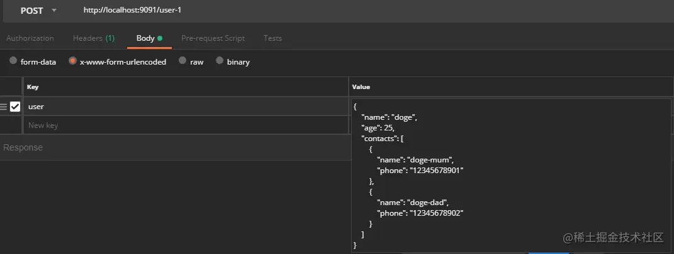Open the POST method dropdown

38,10
